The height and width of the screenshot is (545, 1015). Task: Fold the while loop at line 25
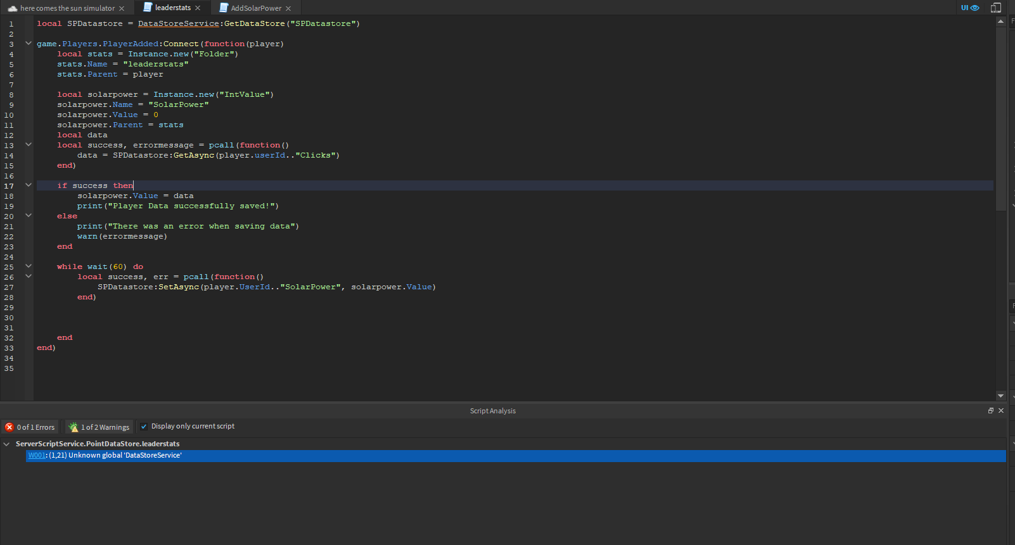pos(29,266)
